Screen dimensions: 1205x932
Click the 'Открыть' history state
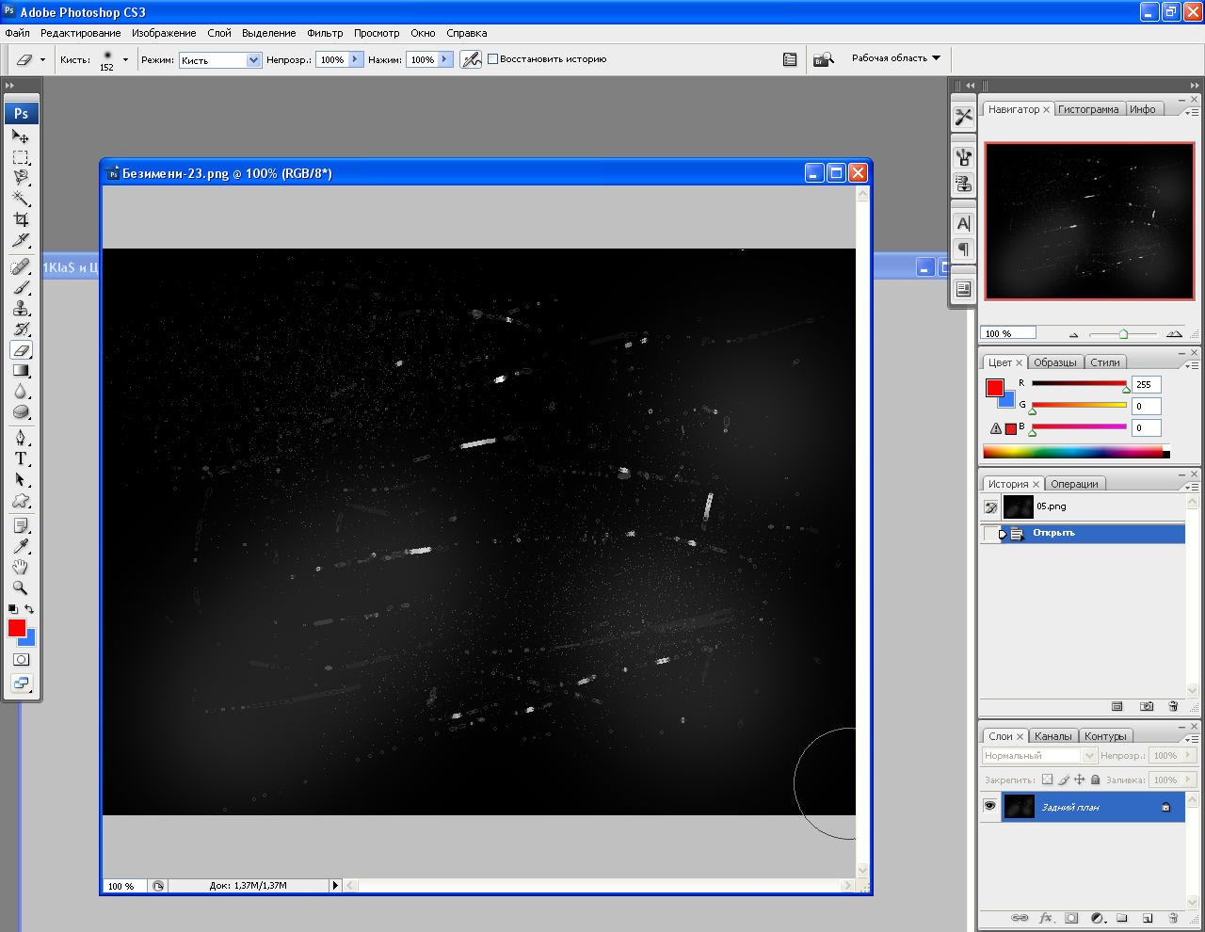tap(1053, 533)
